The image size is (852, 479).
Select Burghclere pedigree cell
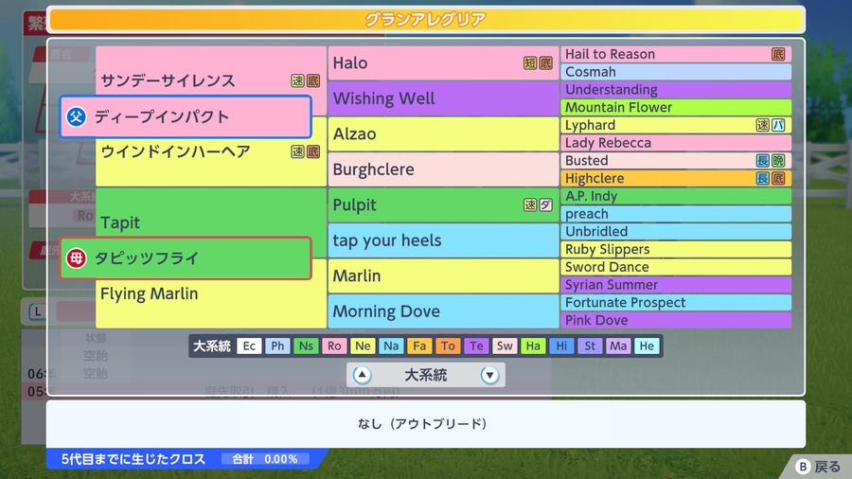[443, 169]
